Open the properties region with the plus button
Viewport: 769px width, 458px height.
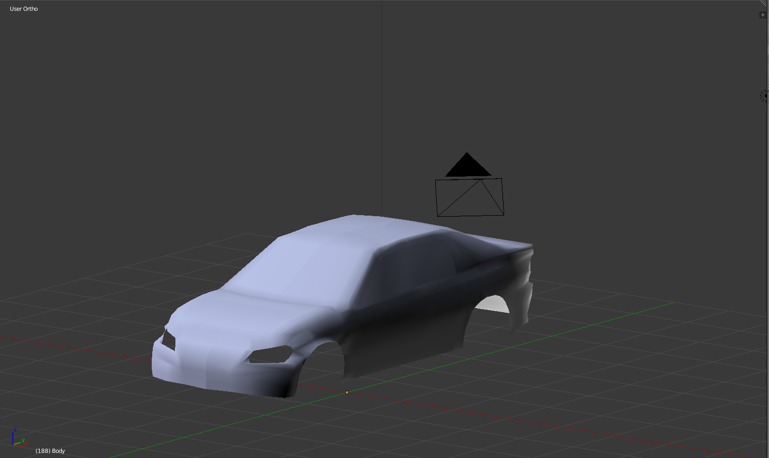pyautogui.click(x=762, y=15)
